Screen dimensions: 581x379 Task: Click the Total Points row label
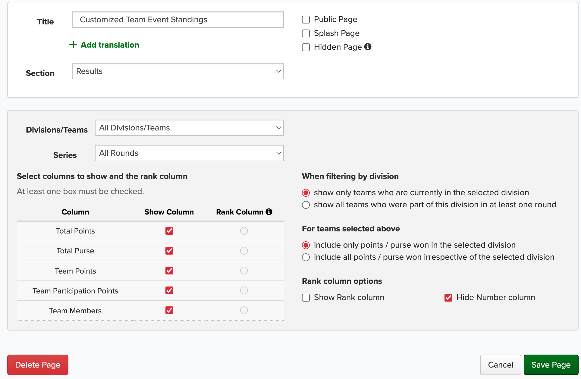click(75, 231)
